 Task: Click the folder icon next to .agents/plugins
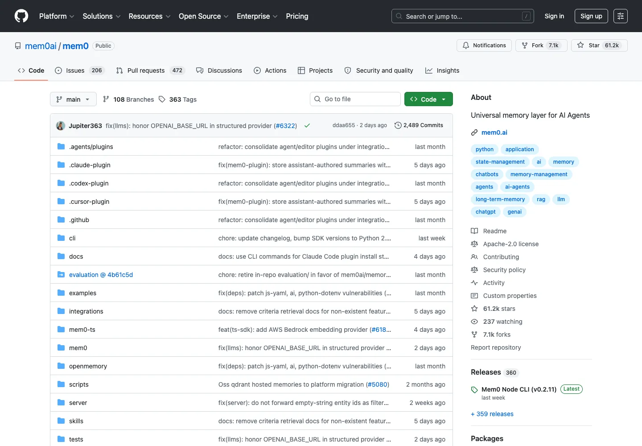click(x=61, y=147)
